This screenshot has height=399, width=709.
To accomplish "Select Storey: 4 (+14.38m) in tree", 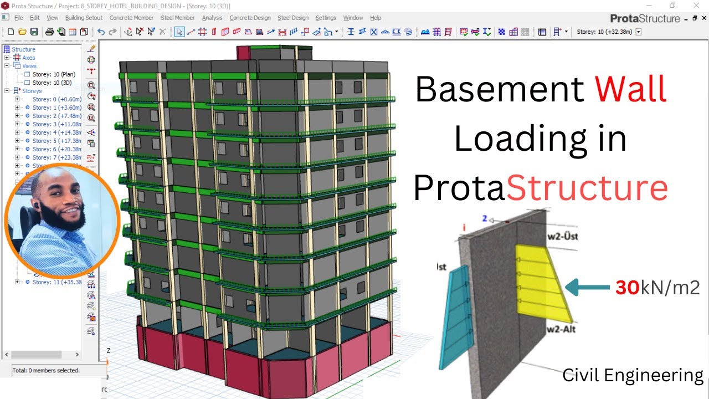I will pyautogui.click(x=56, y=132).
